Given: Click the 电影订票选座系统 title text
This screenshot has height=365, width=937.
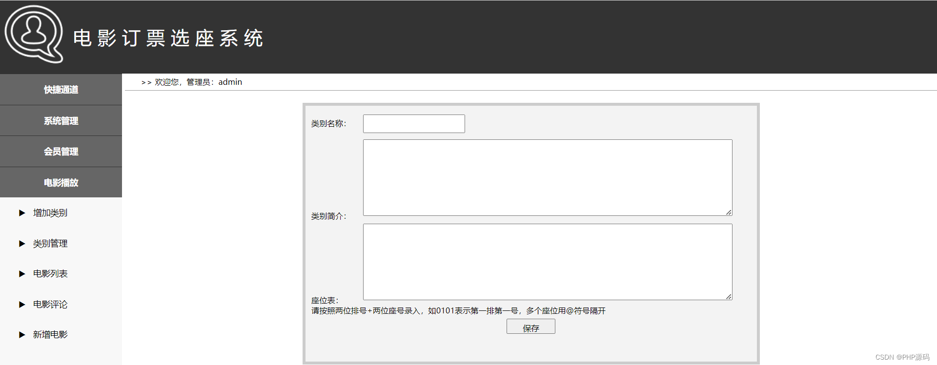Looking at the screenshot, I should [168, 38].
